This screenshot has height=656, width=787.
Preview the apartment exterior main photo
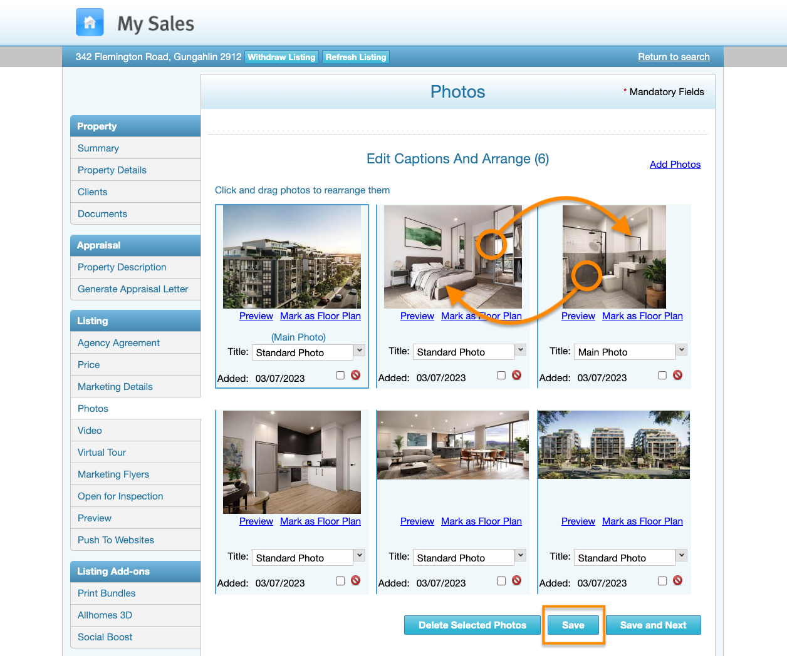[256, 316]
